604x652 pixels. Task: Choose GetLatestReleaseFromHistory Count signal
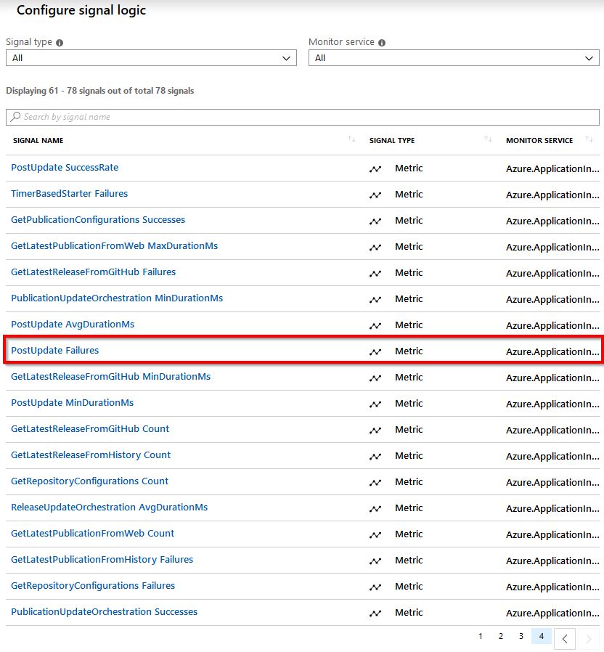pyautogui.click(x=91, y=455)
